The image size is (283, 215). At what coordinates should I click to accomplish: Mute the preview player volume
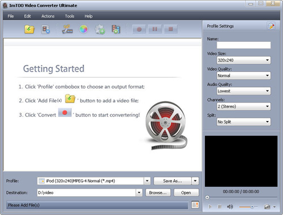[230, 207]
